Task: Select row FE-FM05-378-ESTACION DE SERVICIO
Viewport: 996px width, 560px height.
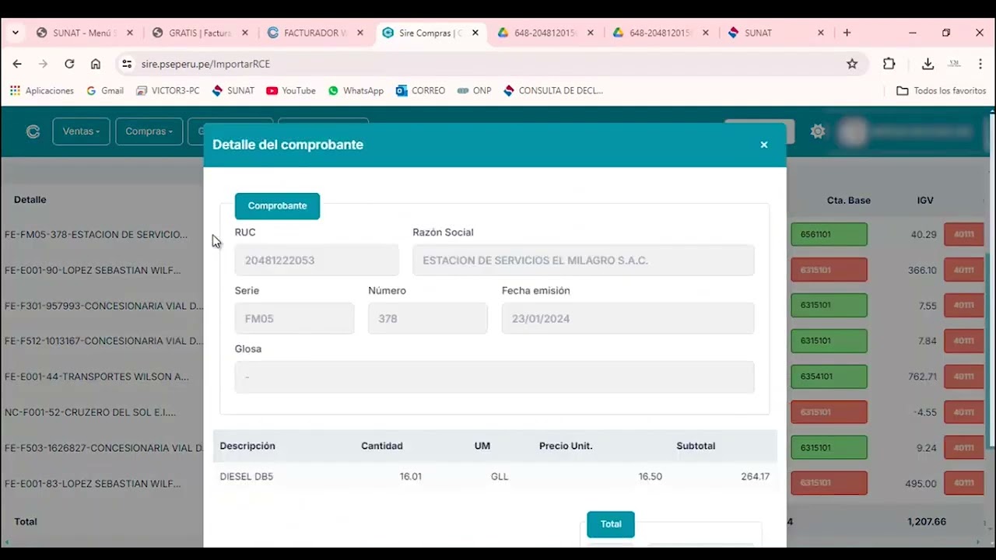Action: tap(96, 235)
